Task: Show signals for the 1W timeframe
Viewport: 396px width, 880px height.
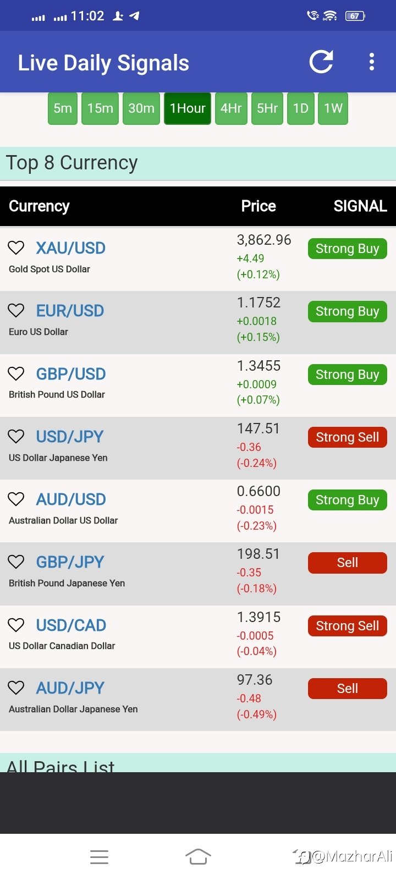Action: pyautogui.click(x=333, y=108)
